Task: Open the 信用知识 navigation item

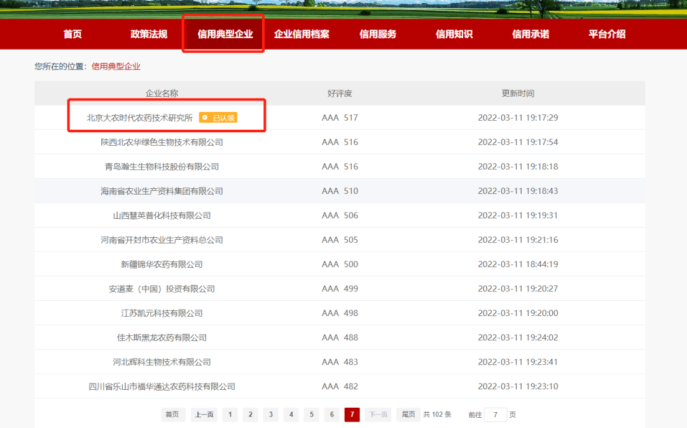Action: (454, 34)
